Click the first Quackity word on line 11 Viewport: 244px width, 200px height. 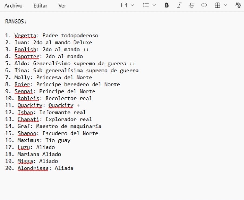tap(30, 105)
